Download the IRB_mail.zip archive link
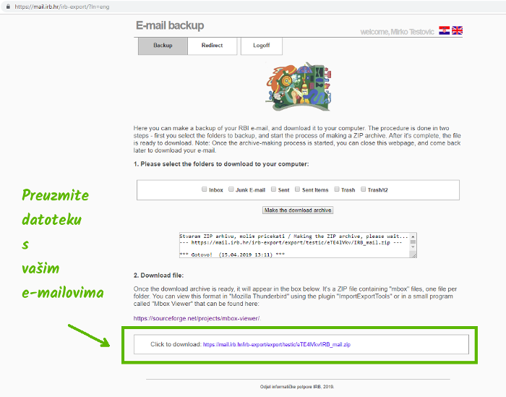Image resolution: width=506 pixels, height=397 pixels. (277, 345)
